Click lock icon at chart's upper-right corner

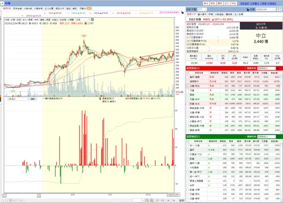pyautogui.click(x=182, y=13)
